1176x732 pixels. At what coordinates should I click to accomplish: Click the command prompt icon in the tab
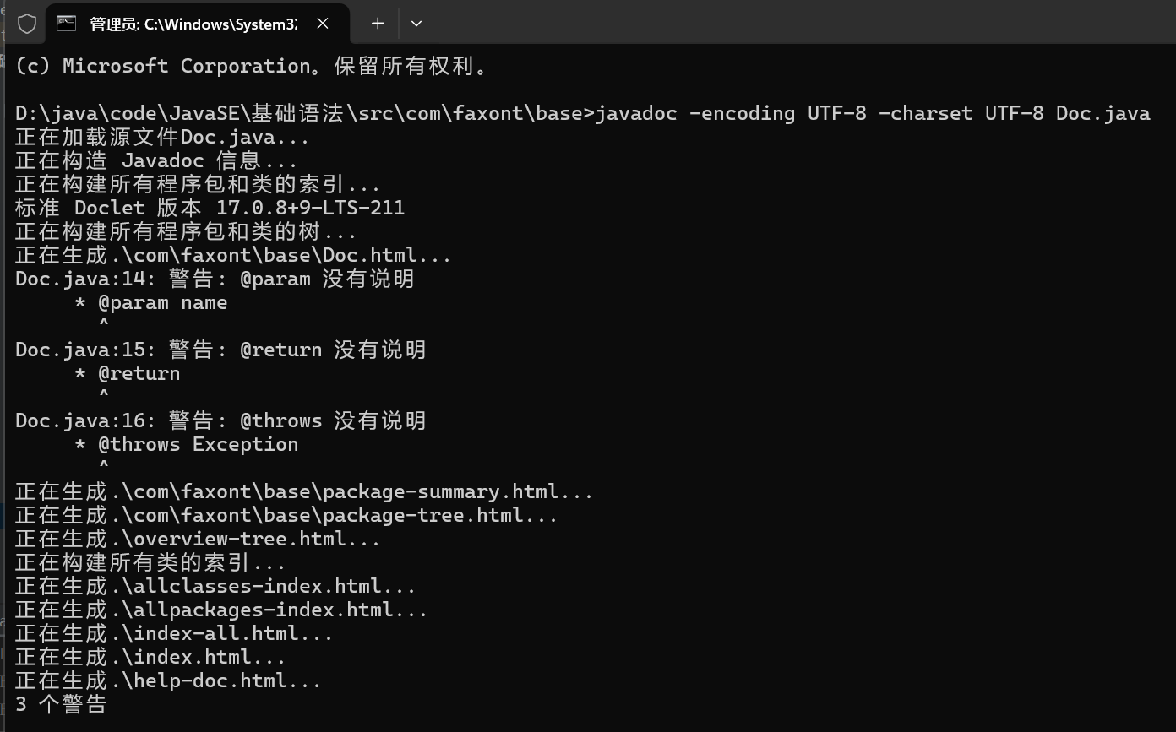coord(66,24)
